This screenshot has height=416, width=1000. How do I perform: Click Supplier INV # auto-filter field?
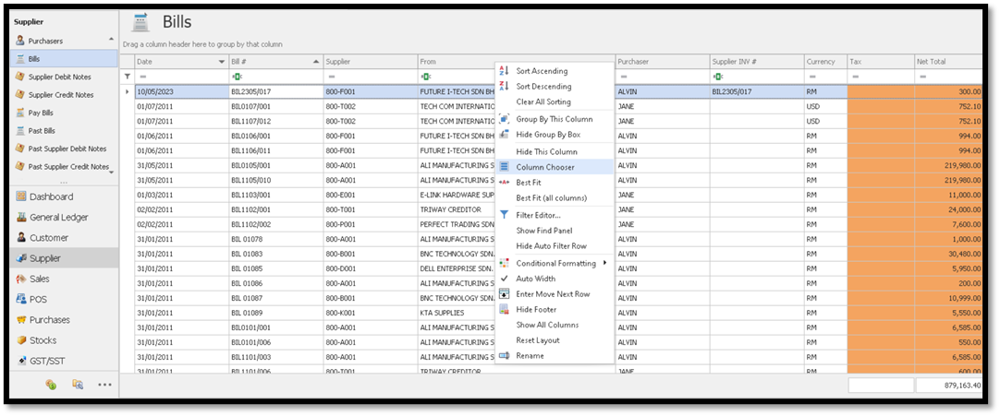coord(756,77)
